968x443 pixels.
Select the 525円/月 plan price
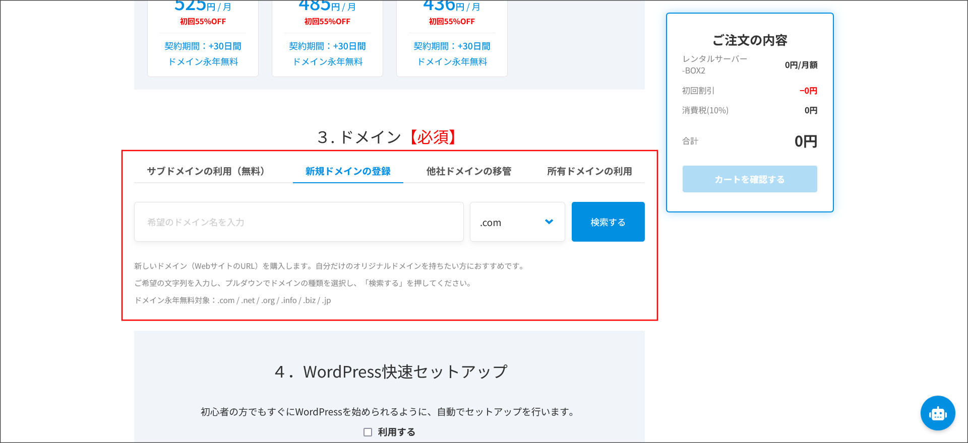tap(203, 6)
